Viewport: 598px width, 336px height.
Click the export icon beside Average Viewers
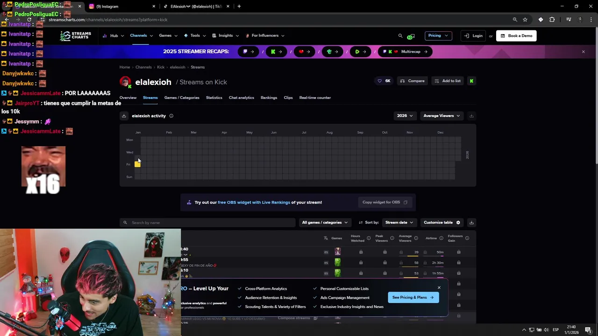point(471,116)
